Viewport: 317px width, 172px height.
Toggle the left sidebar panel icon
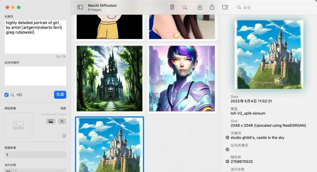(80, 7)
